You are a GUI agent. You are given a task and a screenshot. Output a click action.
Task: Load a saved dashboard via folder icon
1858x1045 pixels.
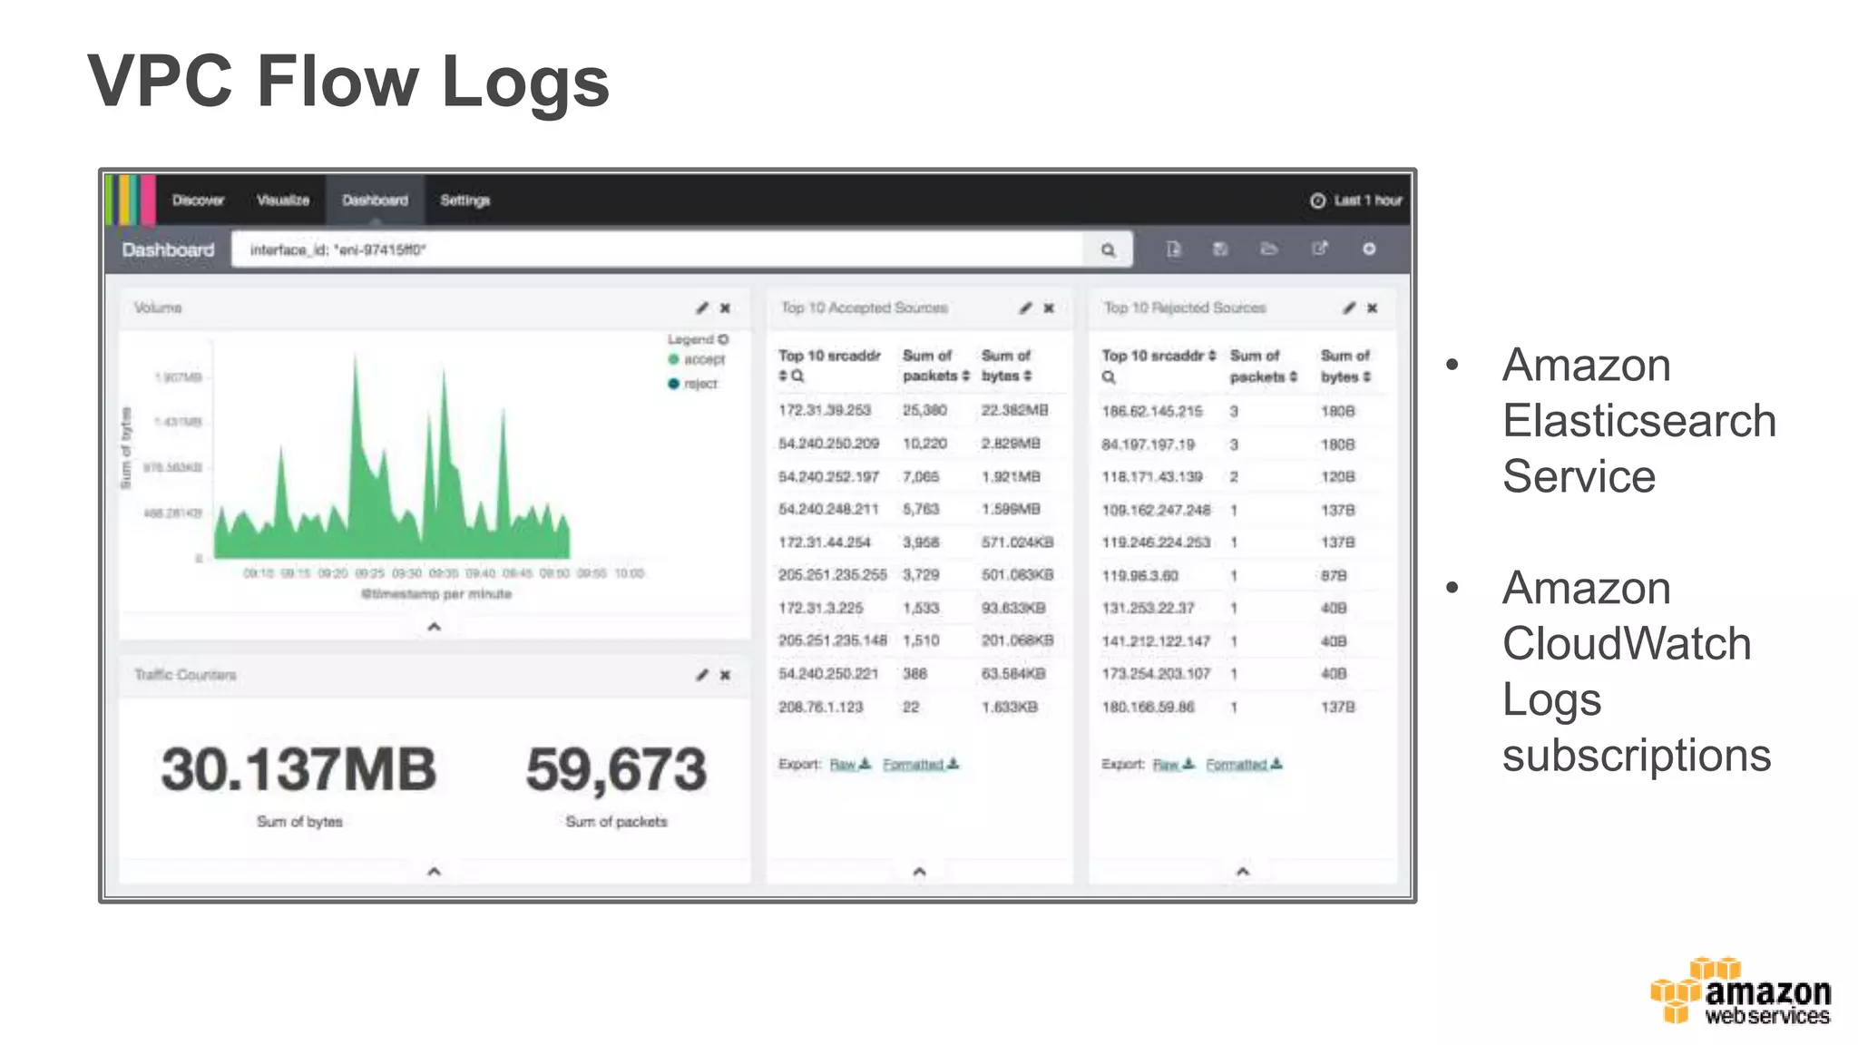coord(1269,249)
